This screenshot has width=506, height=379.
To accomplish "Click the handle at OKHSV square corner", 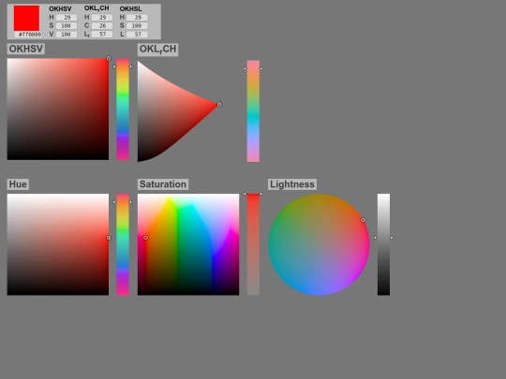I will [109, 58].
